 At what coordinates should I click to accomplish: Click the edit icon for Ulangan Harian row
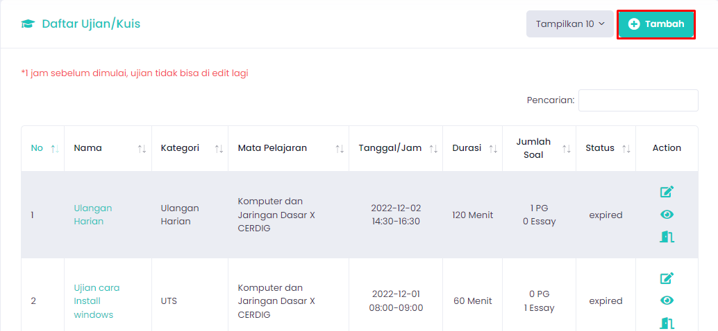pos(667,192)
